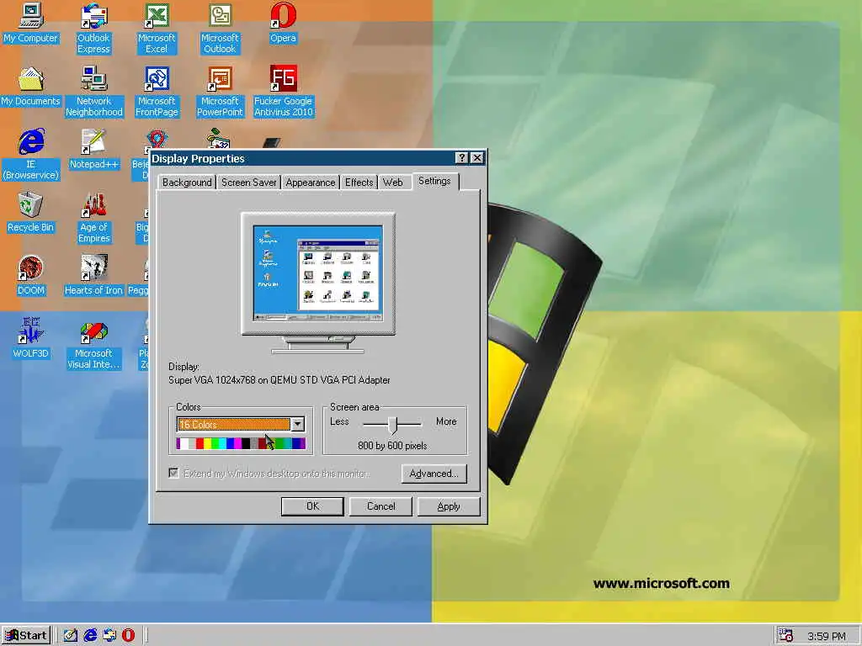Open the Advanced... display settings
862x646 pixels.
point(434,474)
